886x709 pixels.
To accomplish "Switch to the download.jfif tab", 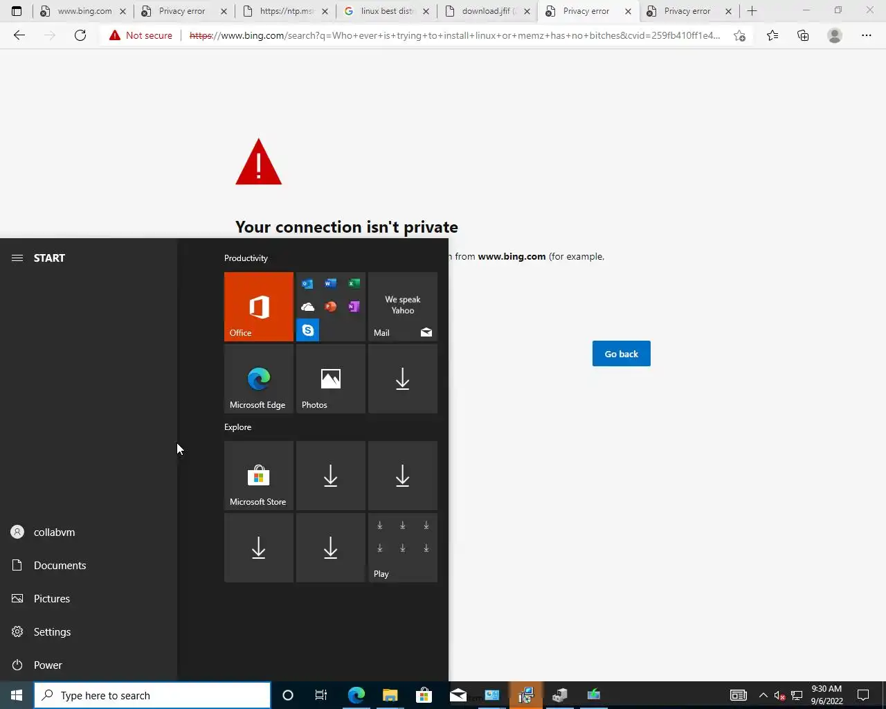I will [487, 11].
